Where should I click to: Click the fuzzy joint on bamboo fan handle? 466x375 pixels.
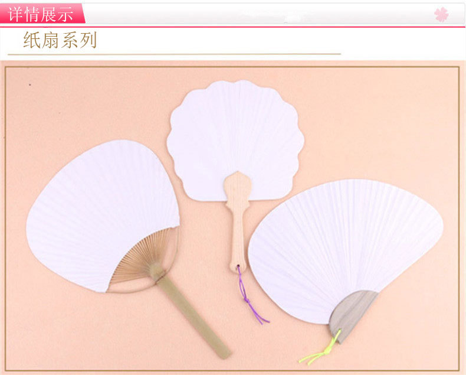[157, 271]
